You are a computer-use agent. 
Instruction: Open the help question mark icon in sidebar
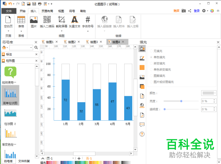click(x=142, y=134)
